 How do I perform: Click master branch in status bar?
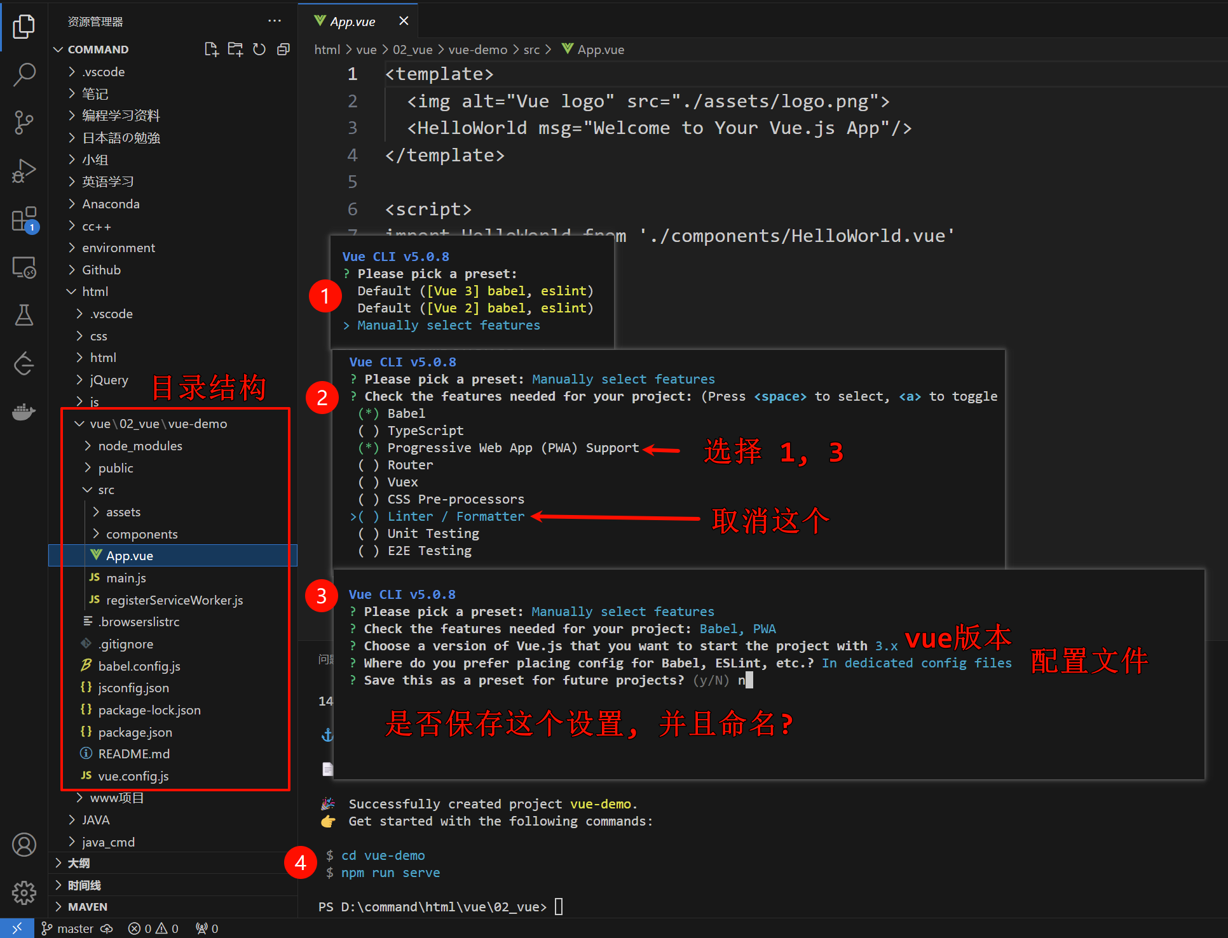click(67, 928)
